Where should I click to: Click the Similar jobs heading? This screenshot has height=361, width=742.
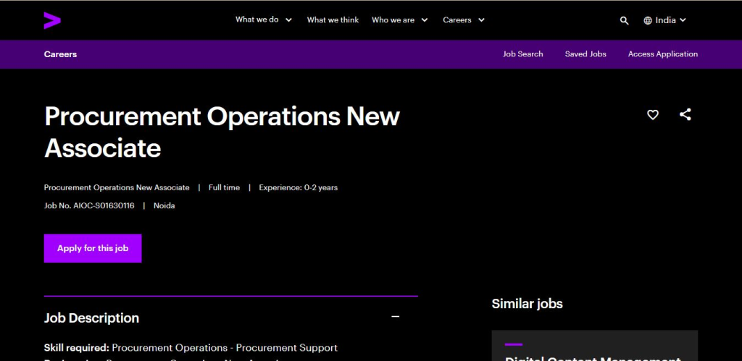coord(528,303)
